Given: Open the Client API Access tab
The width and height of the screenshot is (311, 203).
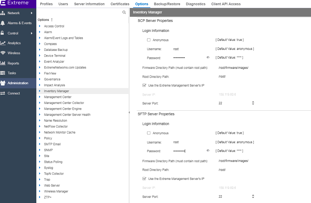Looking at the screenshot, I should point(226,4).
